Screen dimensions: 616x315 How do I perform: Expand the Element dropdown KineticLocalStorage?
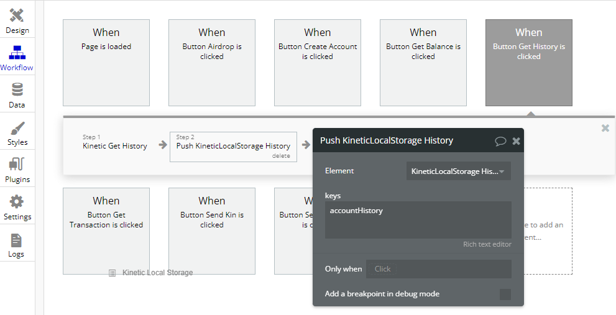pyautogui.click(x=458, y=171)
